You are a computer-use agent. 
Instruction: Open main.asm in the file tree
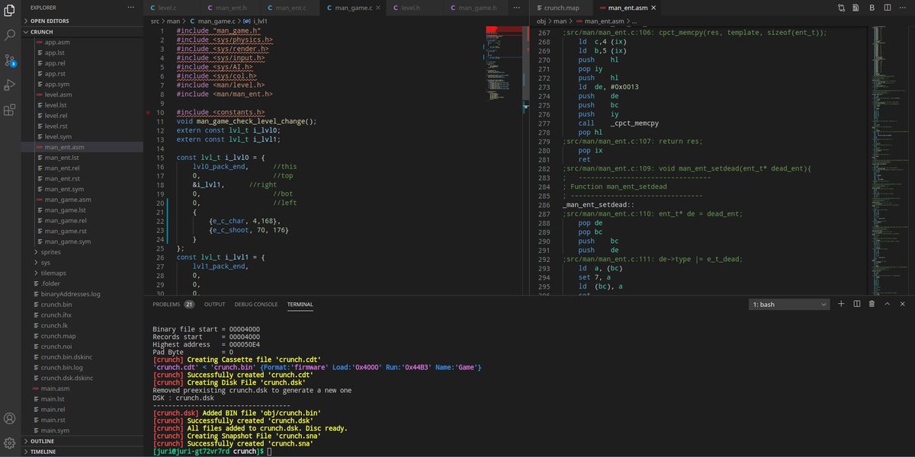(56, 388)
